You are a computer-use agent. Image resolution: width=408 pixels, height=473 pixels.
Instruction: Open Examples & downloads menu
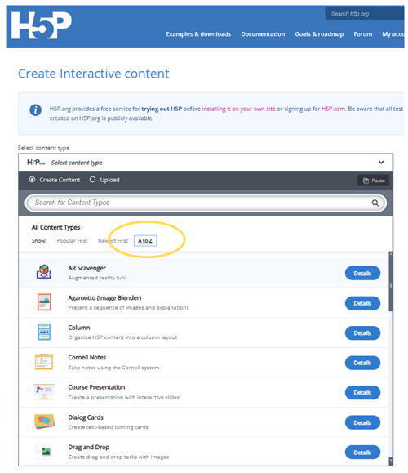tap(198, 34)
